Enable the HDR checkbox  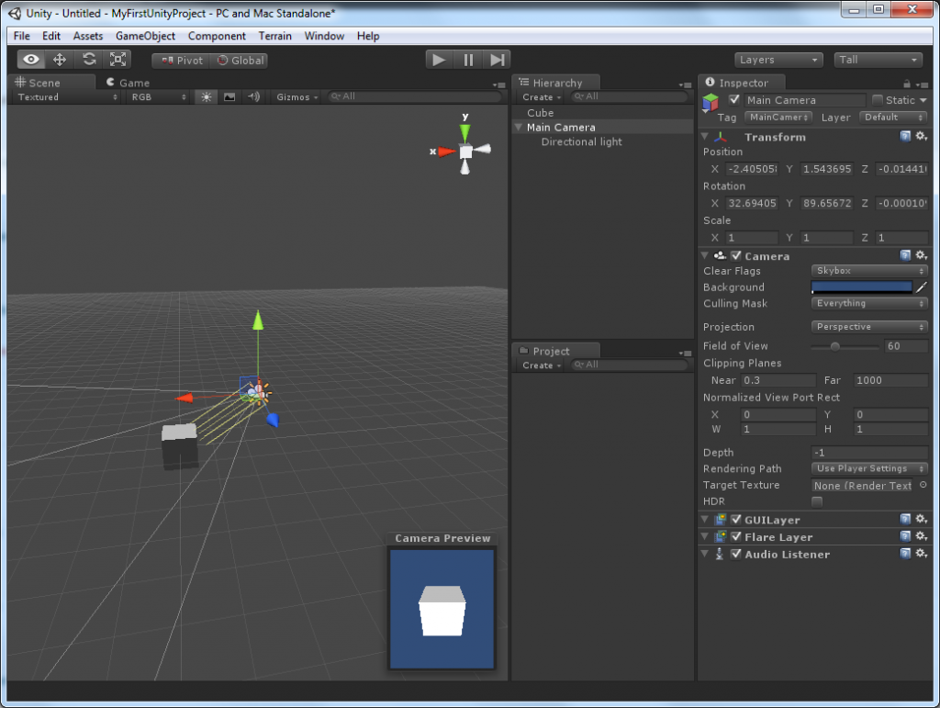pyautogui.click(x=816, y=501)
